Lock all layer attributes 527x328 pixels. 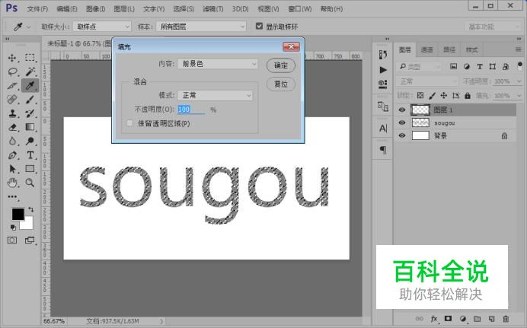[x=468, y=96]
